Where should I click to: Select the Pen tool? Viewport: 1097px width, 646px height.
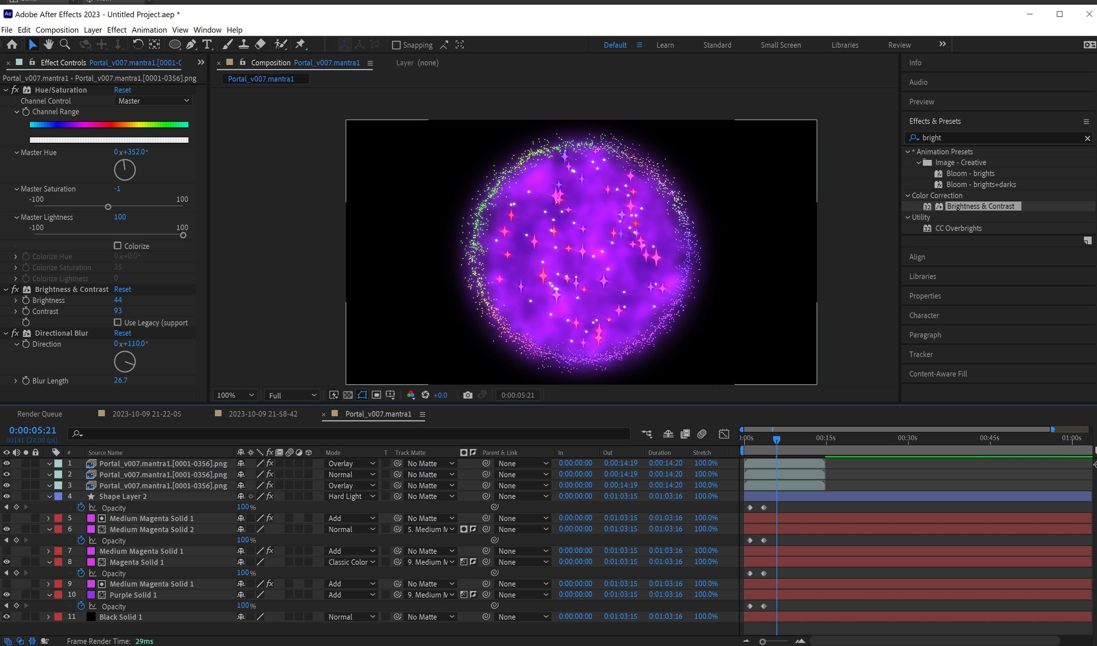[191, 44]
